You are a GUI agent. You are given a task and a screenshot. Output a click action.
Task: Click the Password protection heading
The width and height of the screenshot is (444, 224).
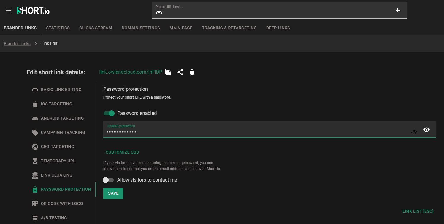(x=126, y=89)
